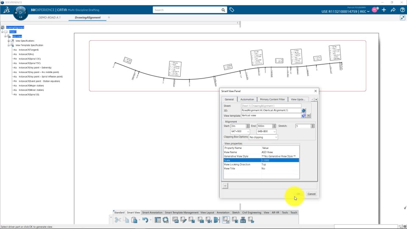Click the view template list icon
This screenshot has width=407, height=229.
[309, 115]
